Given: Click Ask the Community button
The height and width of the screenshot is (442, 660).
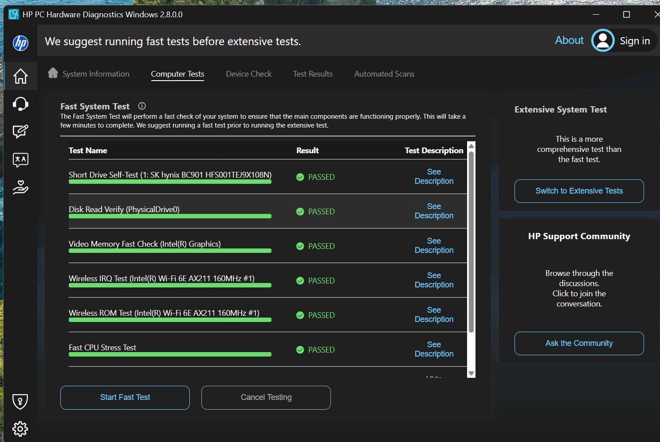Looking at the screenshot, I should click(579, 343).
